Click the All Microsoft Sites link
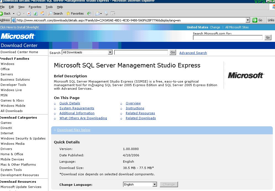This screenshot has height=191, width=275. (x=237, y=27)
